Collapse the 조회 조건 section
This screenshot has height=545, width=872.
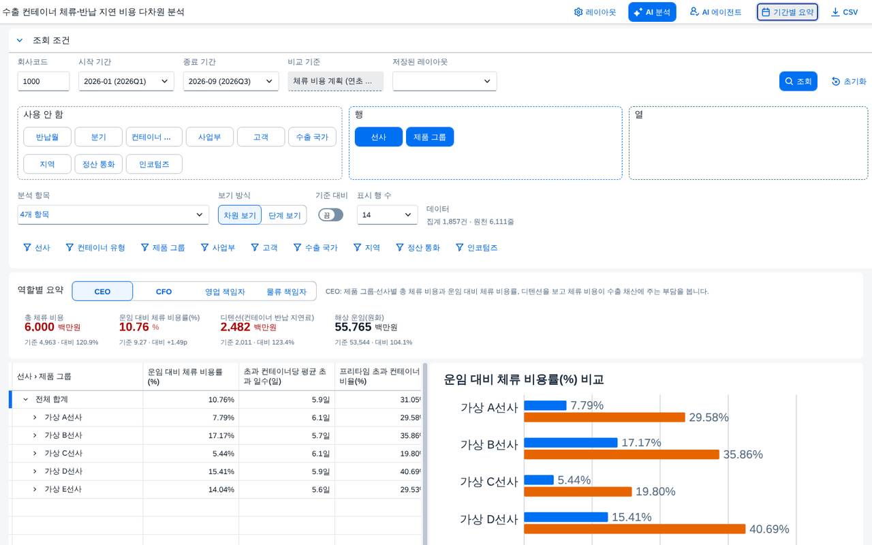(20, 41)
